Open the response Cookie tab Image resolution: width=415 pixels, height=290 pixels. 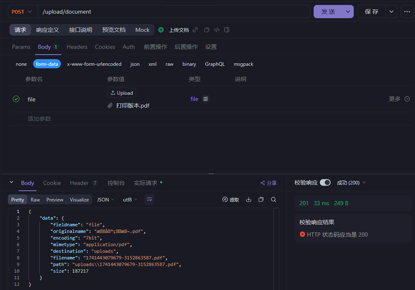52,183
